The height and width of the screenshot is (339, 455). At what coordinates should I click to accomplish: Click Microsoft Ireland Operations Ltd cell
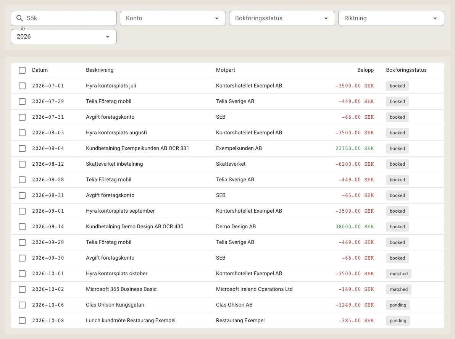254,289
